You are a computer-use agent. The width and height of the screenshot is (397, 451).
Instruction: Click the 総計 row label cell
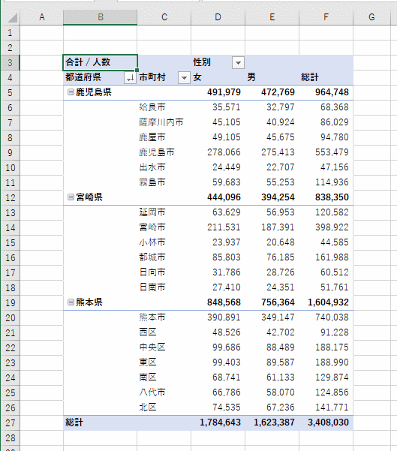tap(100, 422)
